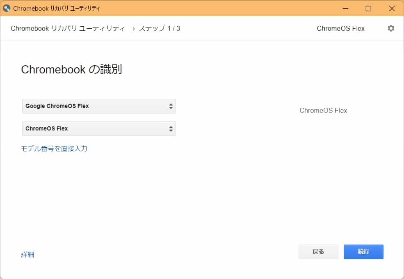Click the recovery utility app icon in title bar

click(x=7, y=8)
